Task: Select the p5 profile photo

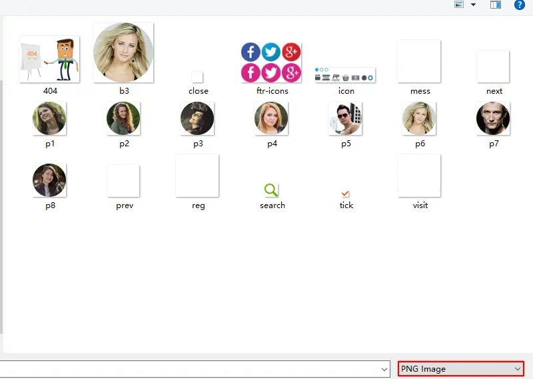Action: tap(345, 118)
